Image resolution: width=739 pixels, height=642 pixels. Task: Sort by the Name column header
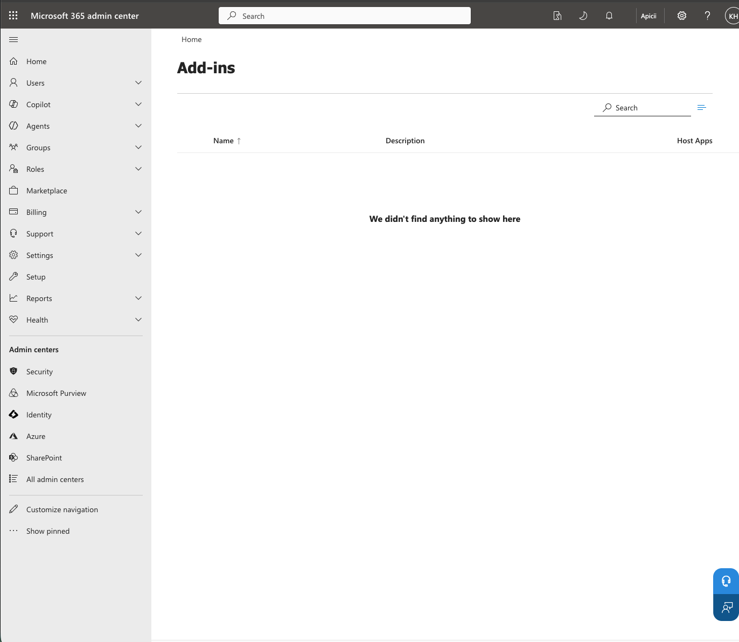(227, 141)
